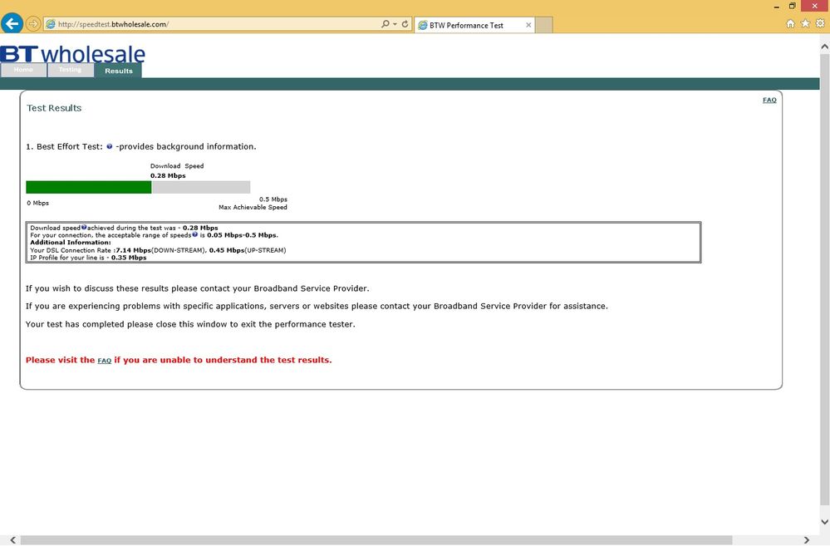Click the vertical scrollbar down arrow

coord(824,522)
